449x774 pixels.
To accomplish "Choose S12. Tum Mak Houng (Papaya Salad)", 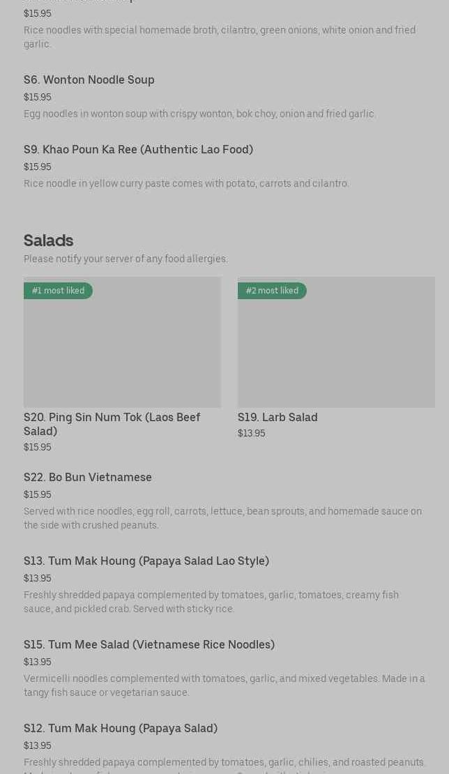I will point(121,729).
